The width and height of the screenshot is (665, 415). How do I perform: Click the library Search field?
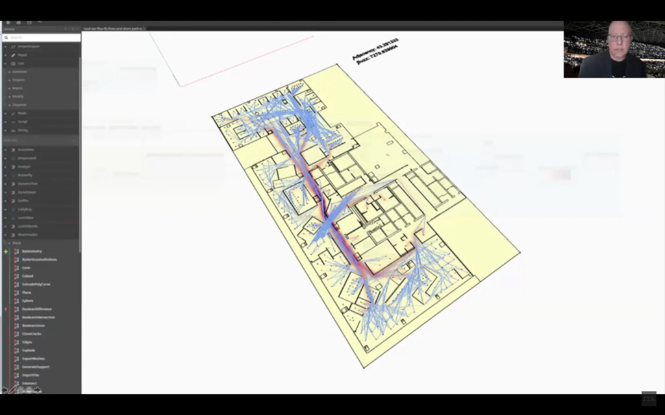(x=42, y=38)
